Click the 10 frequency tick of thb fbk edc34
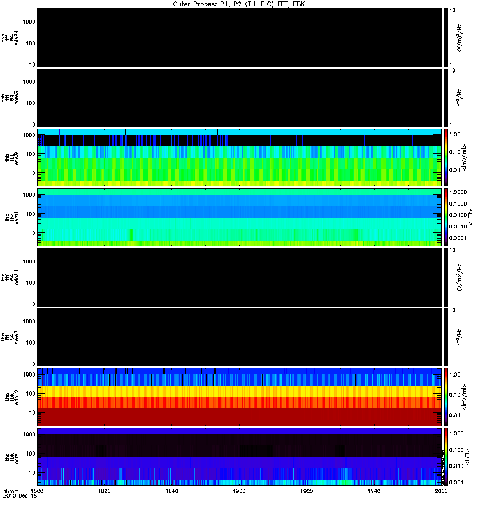Image resolution: width=478 pixels, height=509 pixels. coord(33,173)
